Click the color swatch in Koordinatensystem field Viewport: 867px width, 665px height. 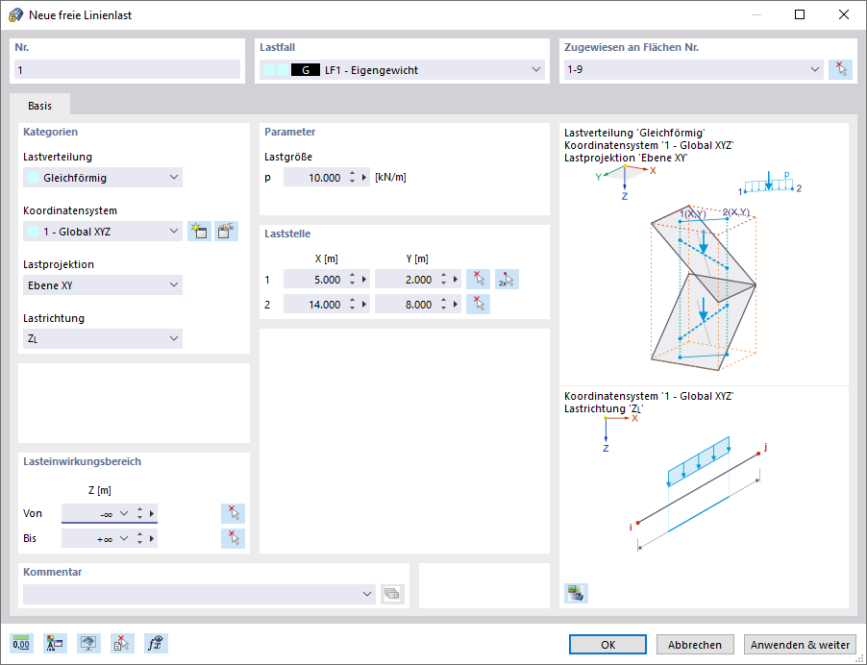[x=34, y=232]
